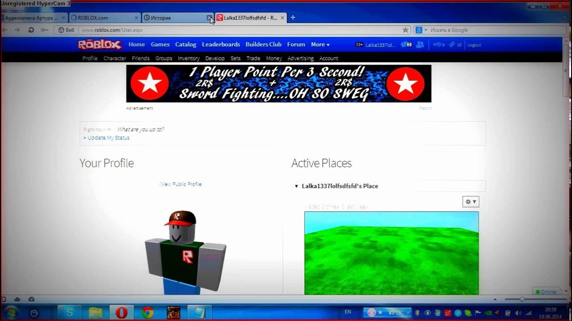The width and height of the screenshot is (572, 321).
Task: Open the Games menu item
Action: pyautogui.click(x=160, y=45)
